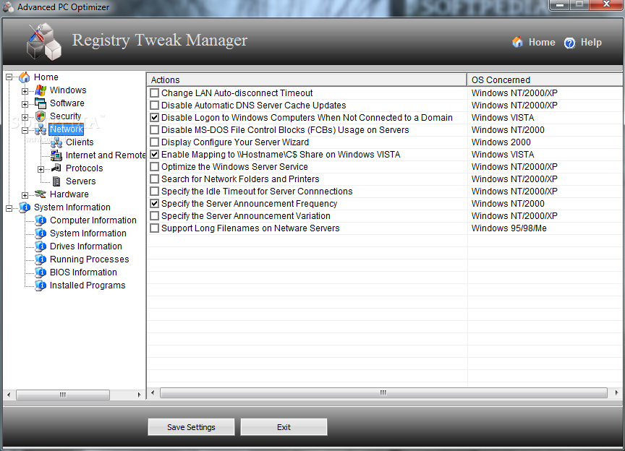Click the actions list left scroll arrow
The image size is (625, 451).
click(153, 393)
